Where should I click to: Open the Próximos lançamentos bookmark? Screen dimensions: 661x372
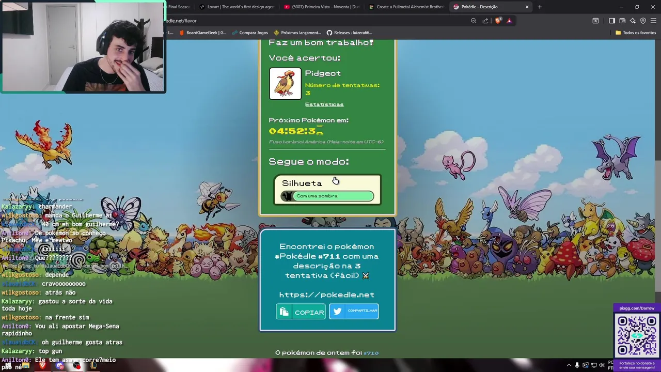pyautogui.click(x=297, y=33)
